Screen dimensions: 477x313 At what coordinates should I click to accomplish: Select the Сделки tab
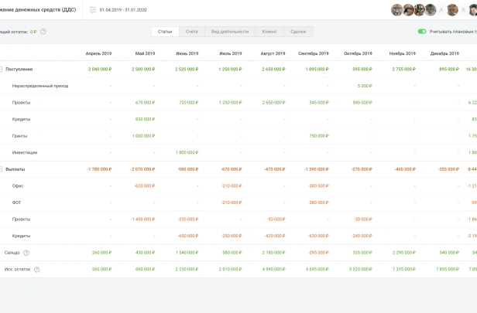click(298, 32)
